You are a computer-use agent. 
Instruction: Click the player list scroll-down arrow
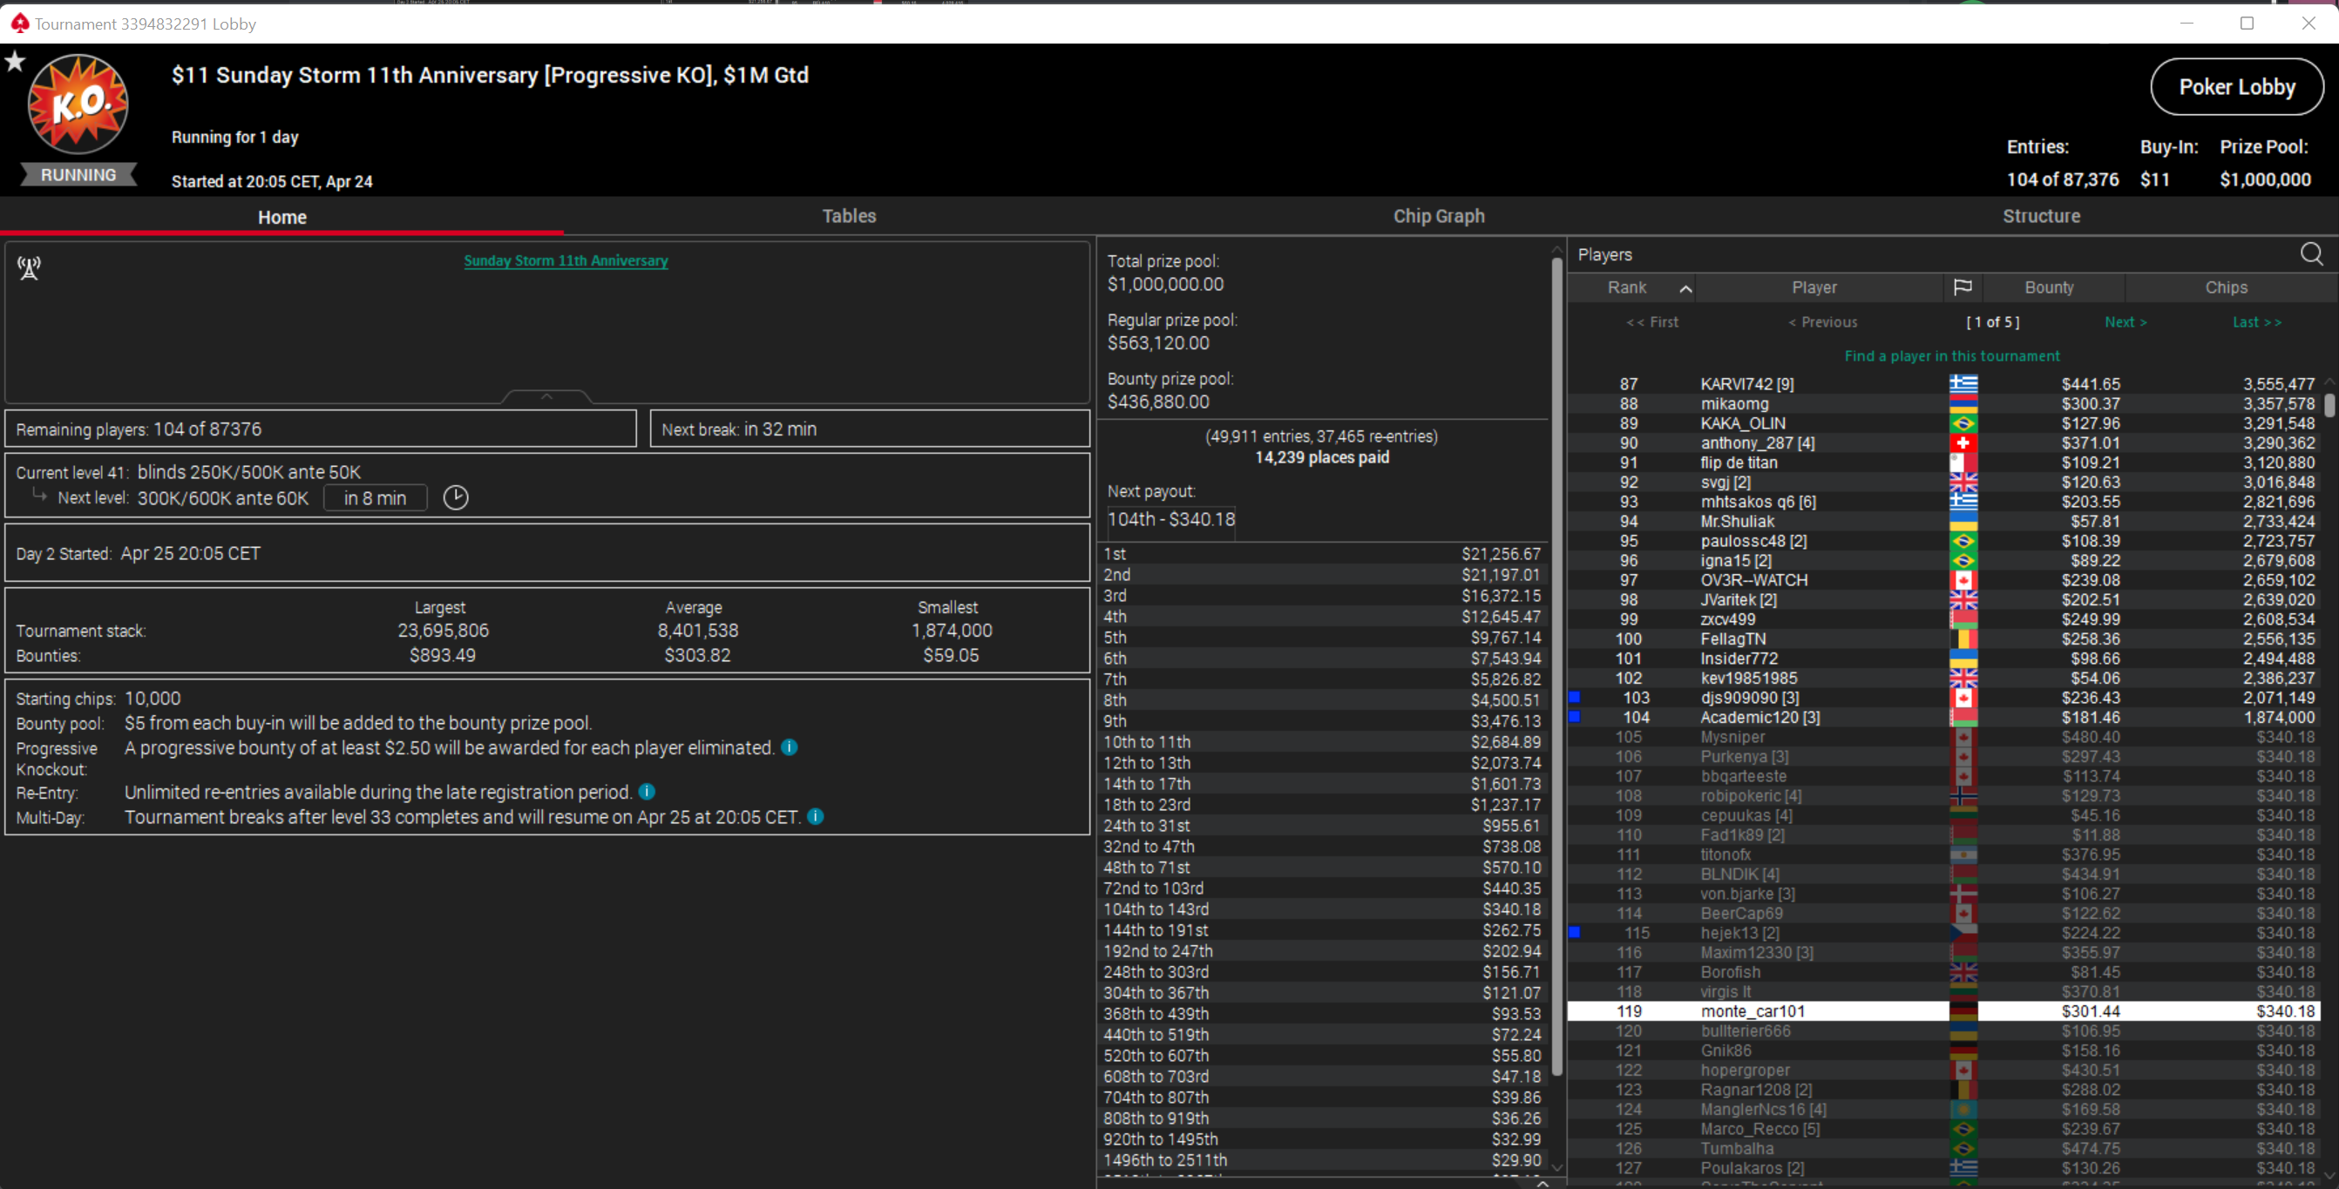[2329, 1174]
